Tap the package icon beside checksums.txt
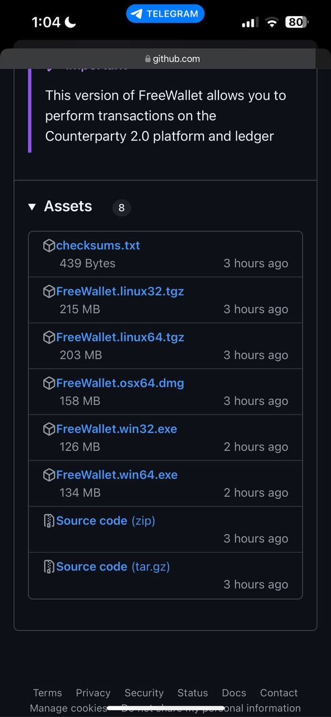Screen dimensions: 331x717 pos(49,245)
